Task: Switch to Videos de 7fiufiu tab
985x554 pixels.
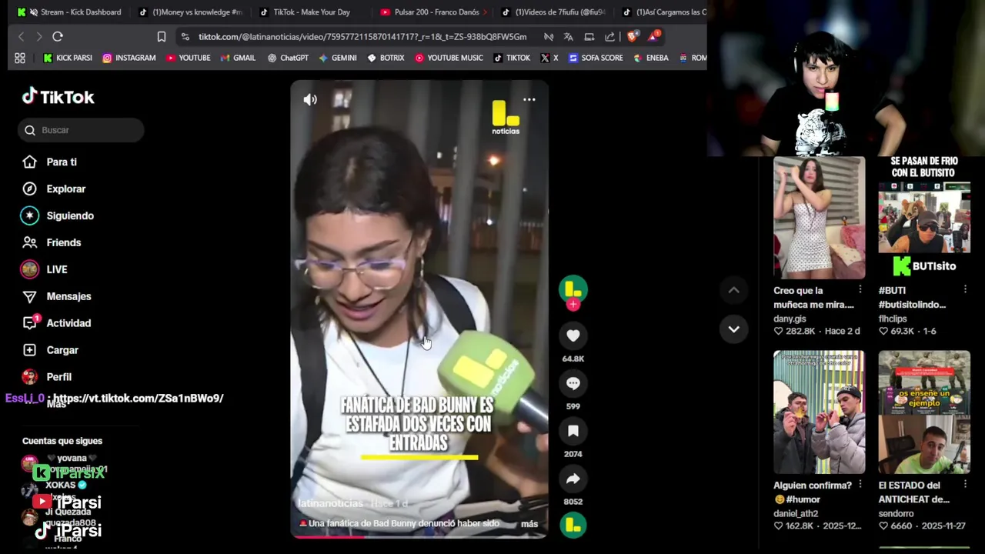Action: 553,12
